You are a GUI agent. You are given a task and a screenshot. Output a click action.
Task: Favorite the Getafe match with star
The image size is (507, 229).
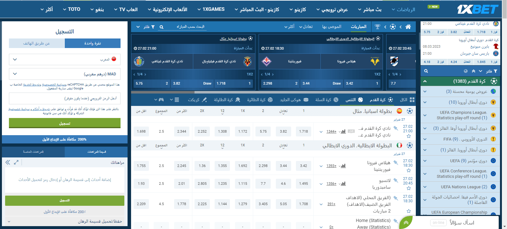pyautogui.click(x=409, y=136)
